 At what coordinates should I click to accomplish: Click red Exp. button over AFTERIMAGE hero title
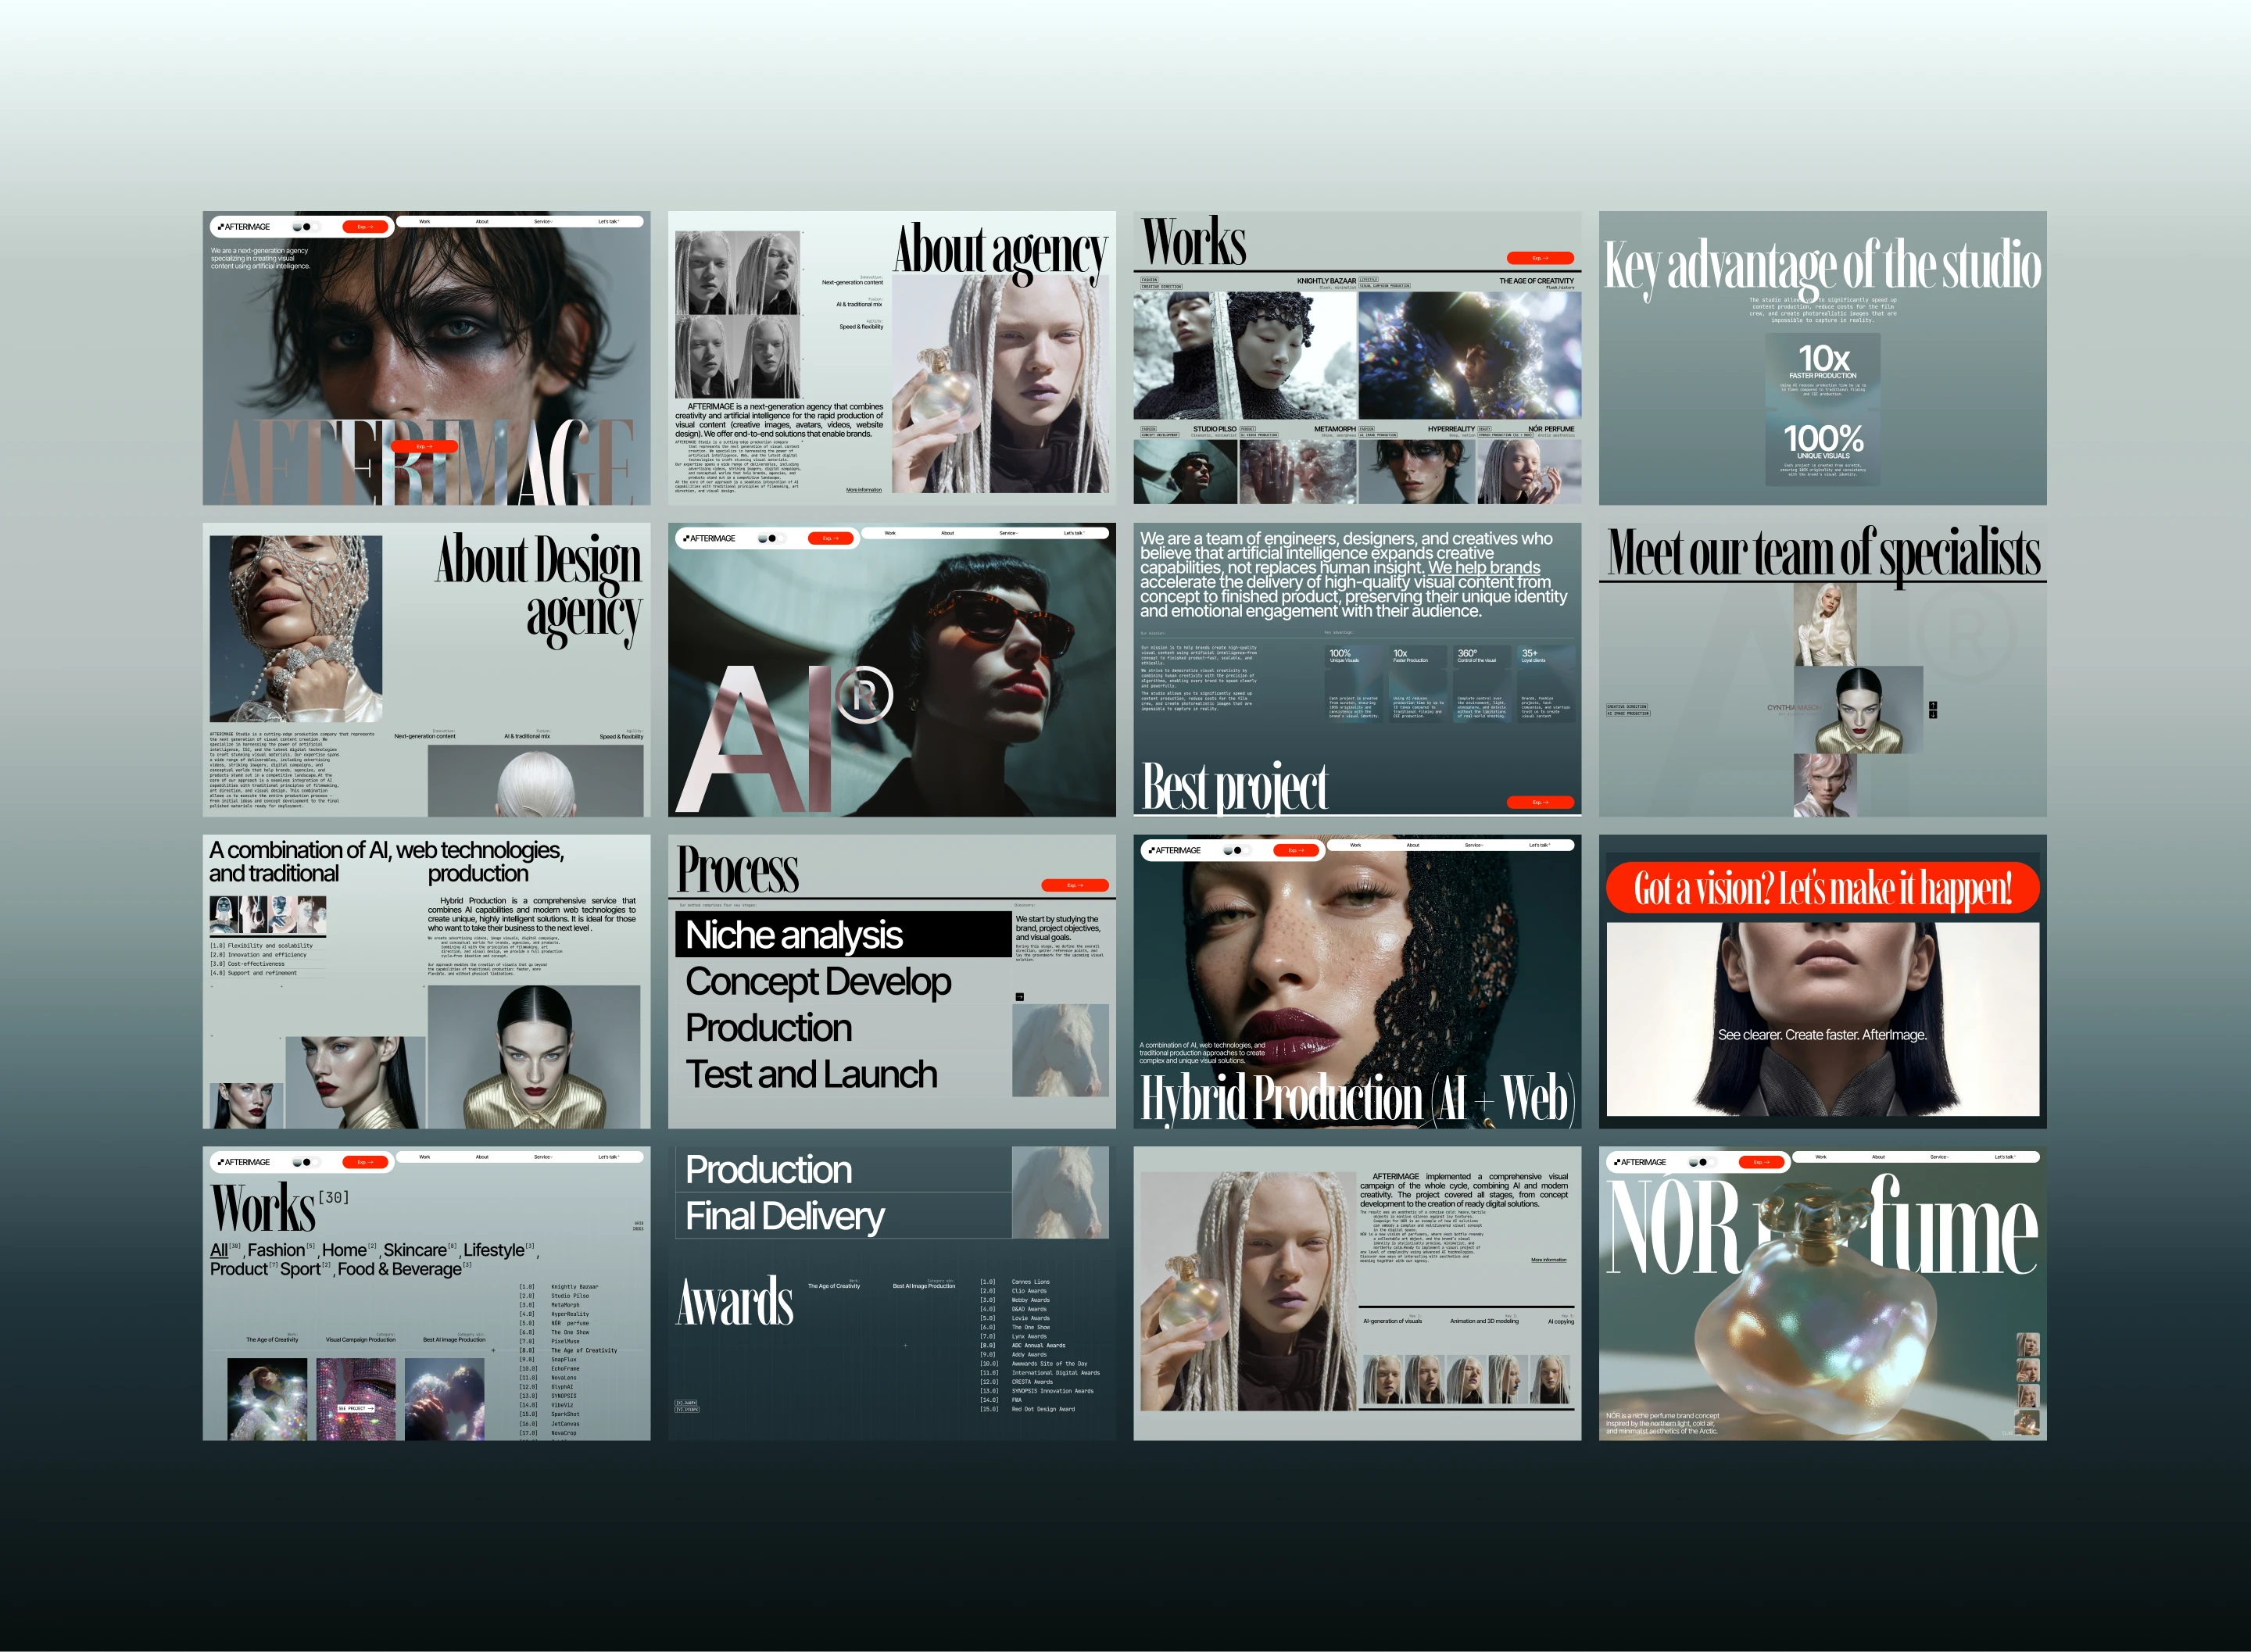click(424, 446)
